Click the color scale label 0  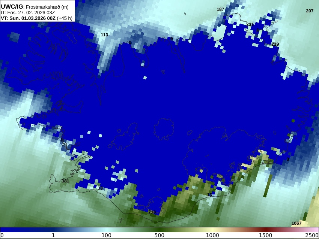click(2, 236)
